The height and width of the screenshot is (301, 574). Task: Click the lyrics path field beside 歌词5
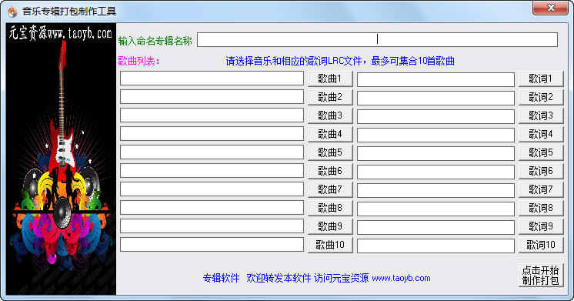pos(436,153)
